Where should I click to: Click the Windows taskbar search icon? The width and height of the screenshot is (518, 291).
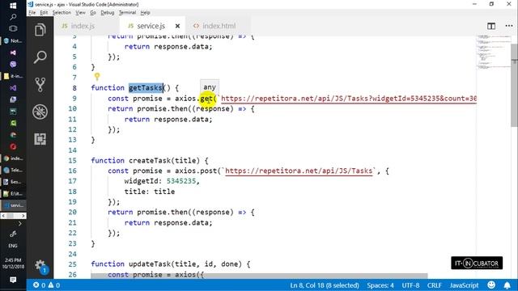pyautogui.click(x=13, y=16)
